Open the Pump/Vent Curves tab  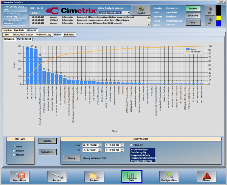click(x=23, y=35)
